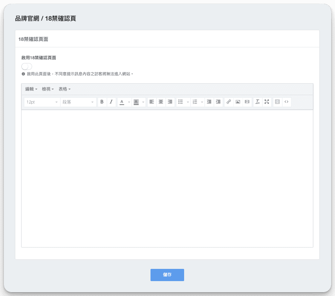This screenshot has width=335, height=296.
Task: Click the insert media icon
Action: point(247,102)
